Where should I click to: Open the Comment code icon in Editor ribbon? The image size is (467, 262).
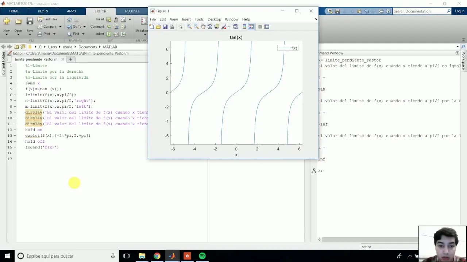tap(109, 27)
